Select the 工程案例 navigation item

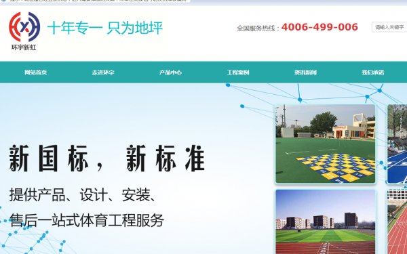coord(238,72)
